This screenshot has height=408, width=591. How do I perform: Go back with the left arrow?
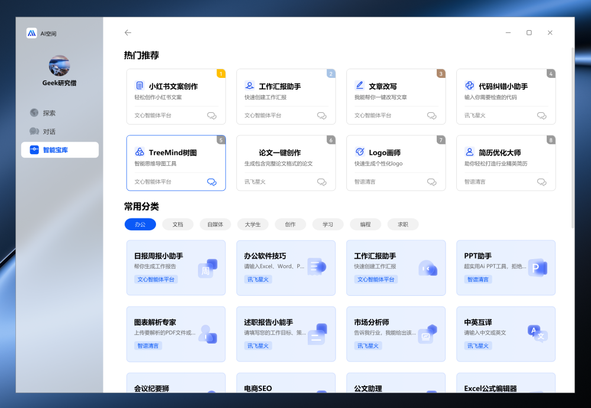point(128,33)
